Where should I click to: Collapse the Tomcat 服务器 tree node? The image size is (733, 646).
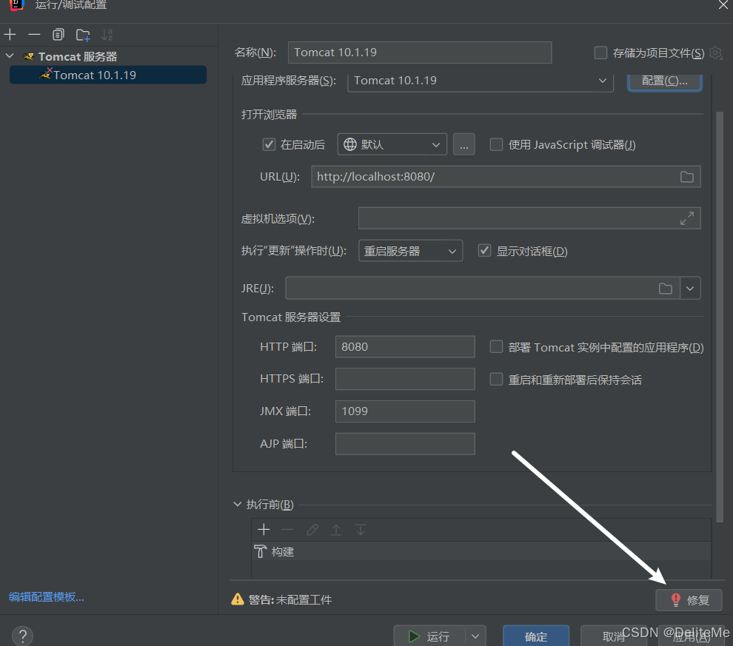[x=10, y=56]
